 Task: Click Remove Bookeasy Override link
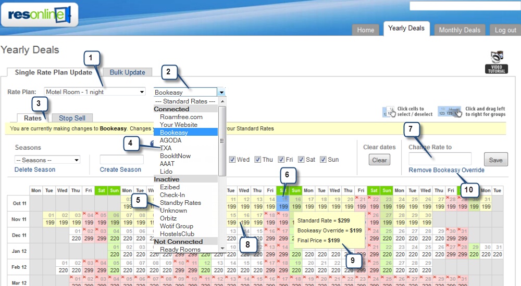[x=446, y=170]
